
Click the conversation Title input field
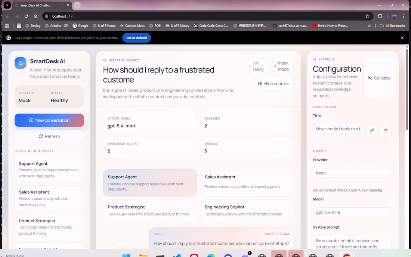[x=338, y=129]
